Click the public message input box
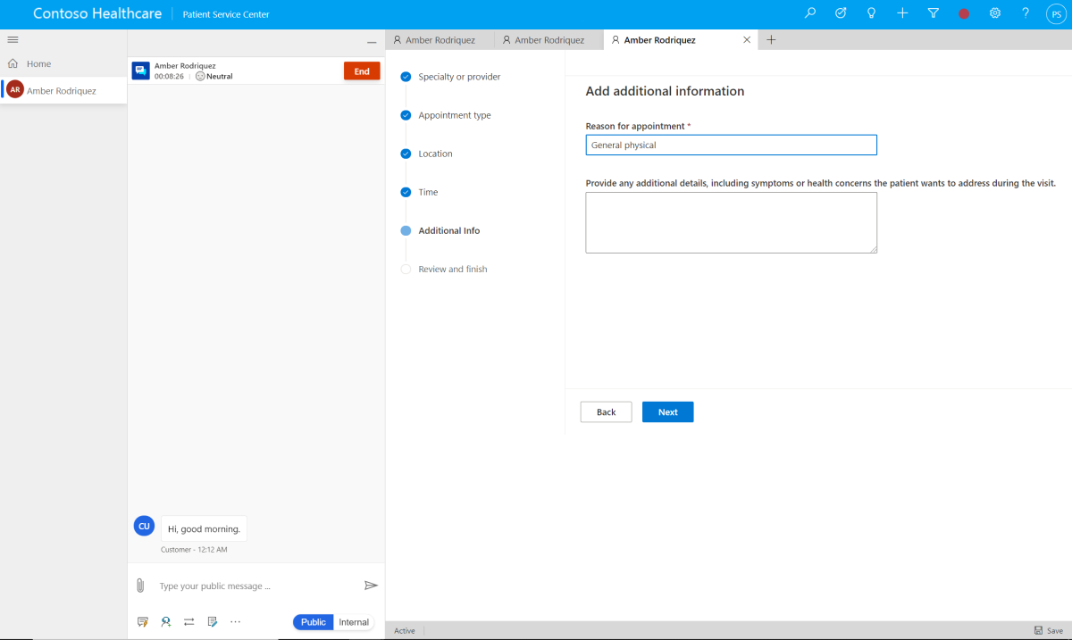 (x=257, y=586)
